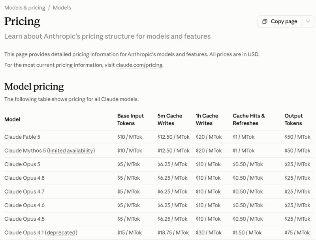Click Claude Opus 4.5 1h cache write price
The image size is (316, 240).
(x=208, y=219)
